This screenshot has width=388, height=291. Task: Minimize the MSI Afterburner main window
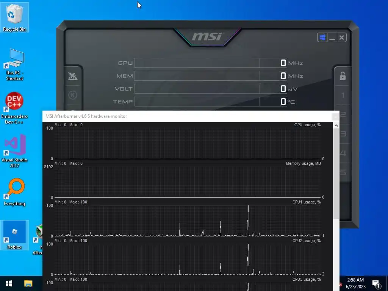(x=332, y=38)
